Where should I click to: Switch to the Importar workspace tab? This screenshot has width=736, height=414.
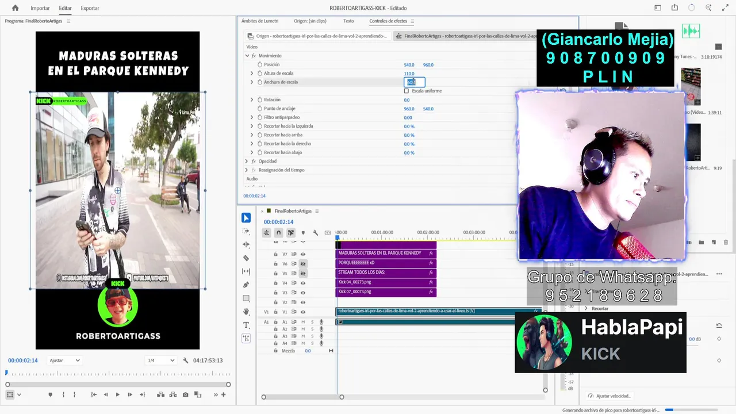40,8
